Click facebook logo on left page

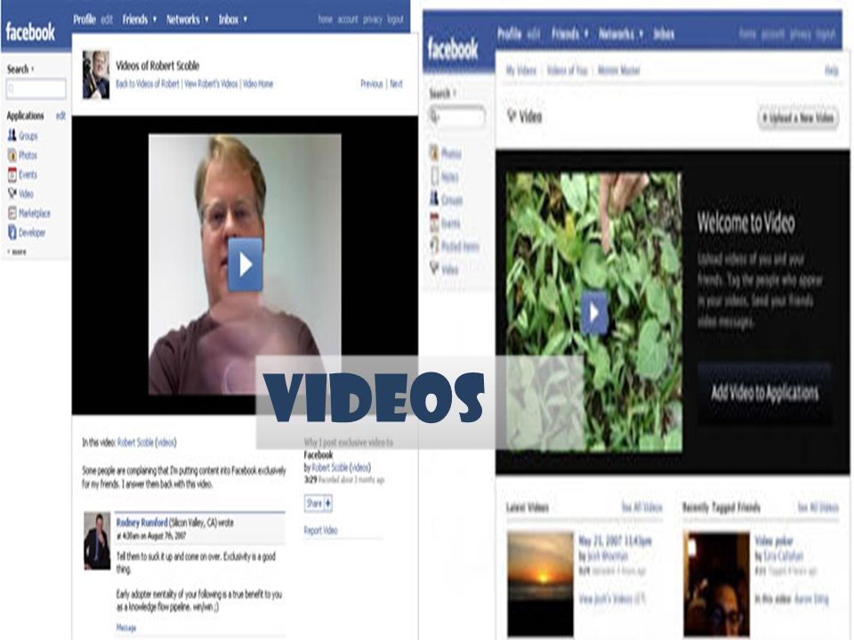(x=30, y=32)
